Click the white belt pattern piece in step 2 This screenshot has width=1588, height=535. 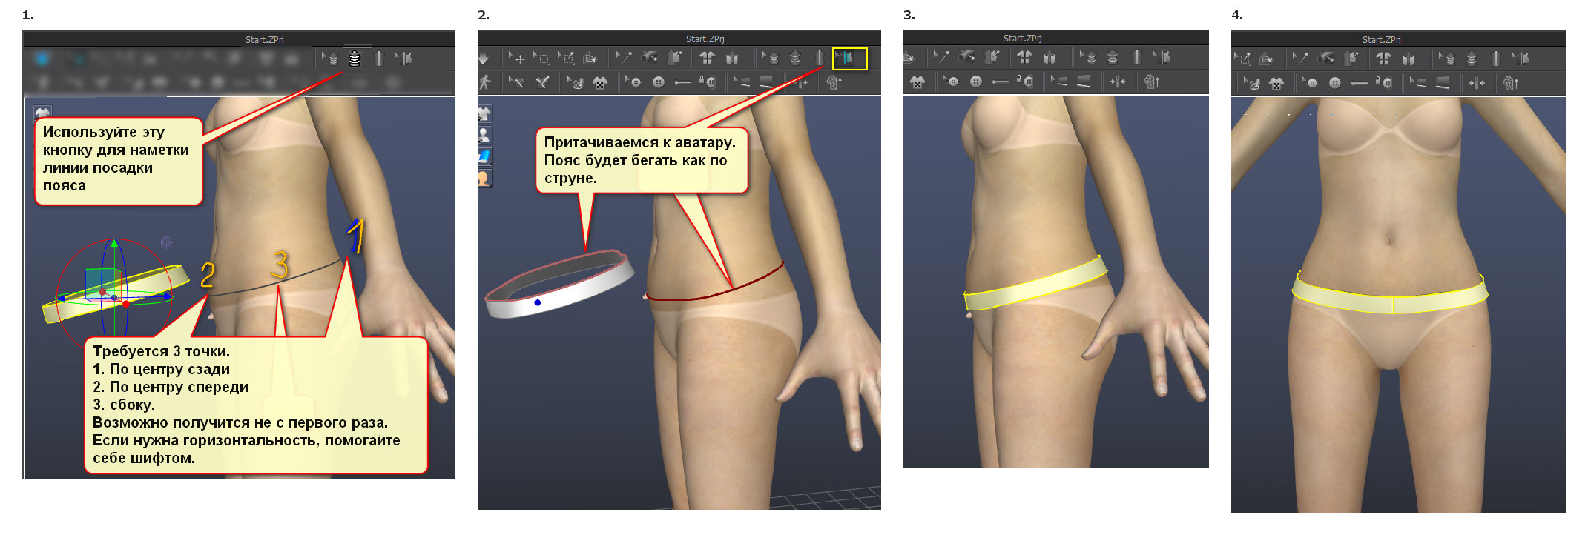point(559,285)
